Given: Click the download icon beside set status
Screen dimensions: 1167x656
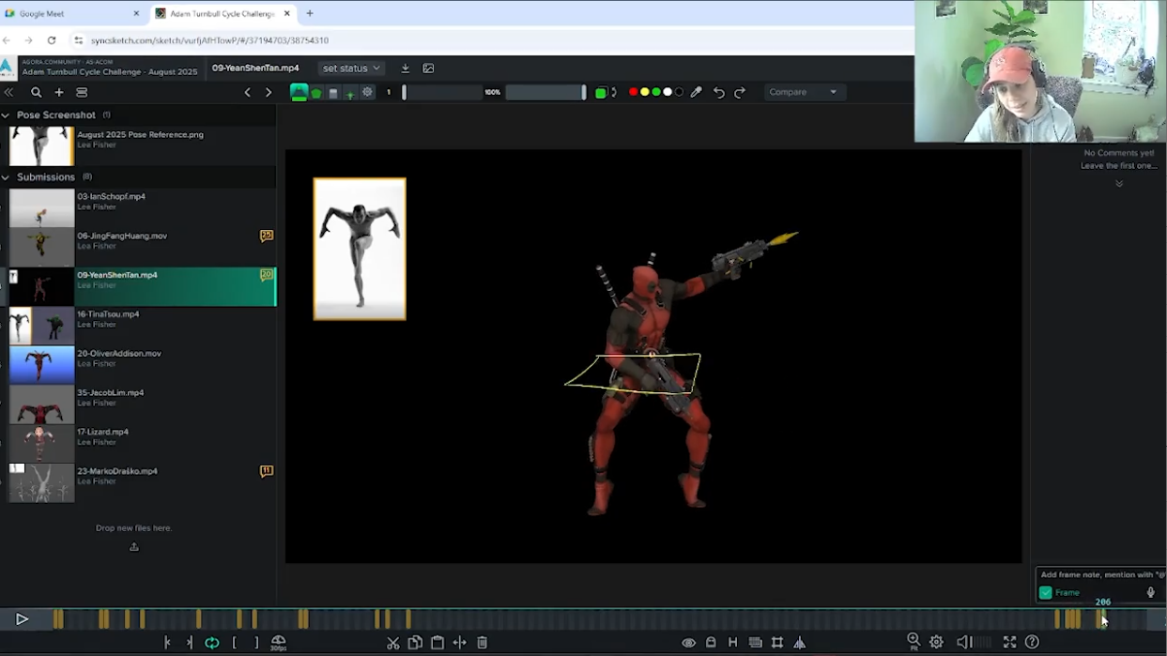Looking at the screenshot, I should click(x=406, y=69).
